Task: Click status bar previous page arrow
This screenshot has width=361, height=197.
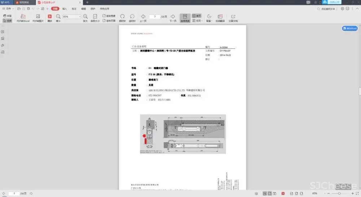Action: 4,193
